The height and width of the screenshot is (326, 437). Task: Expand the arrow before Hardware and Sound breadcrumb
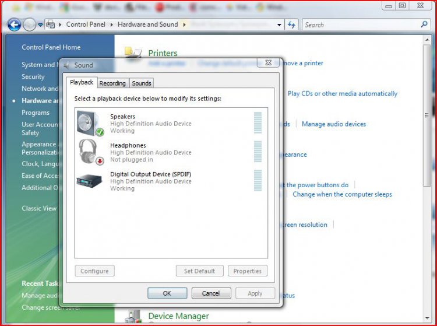coord(112,25)
